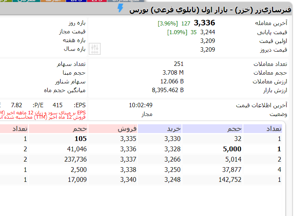Click the بازه روز label
Viewport: 298px width, 216px height.
click(x=77, y=23)
